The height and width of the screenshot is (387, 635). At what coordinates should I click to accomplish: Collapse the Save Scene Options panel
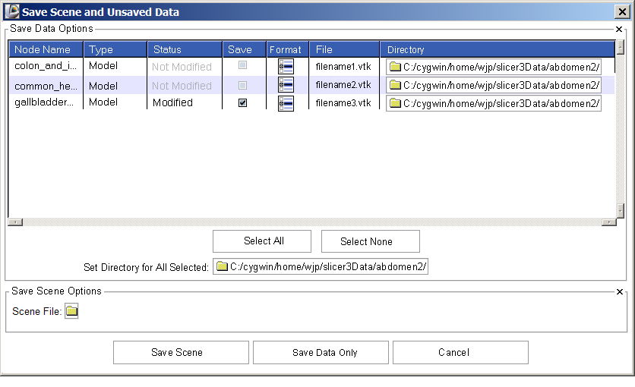(619, 291)
